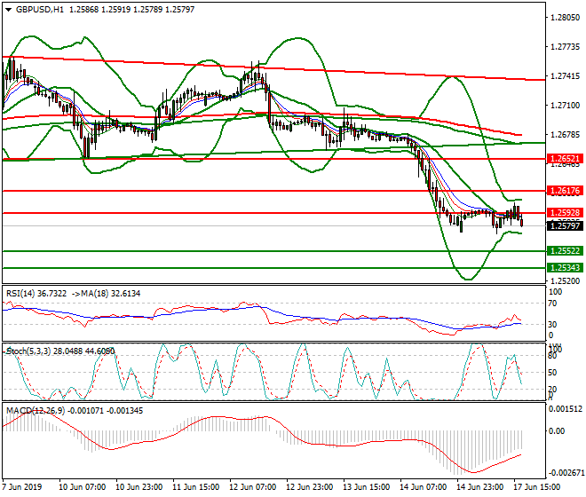The height and width of the screenshot is (497, 586).
Task: Select the 1.25522 green support price label
Action: click(565, 252)
